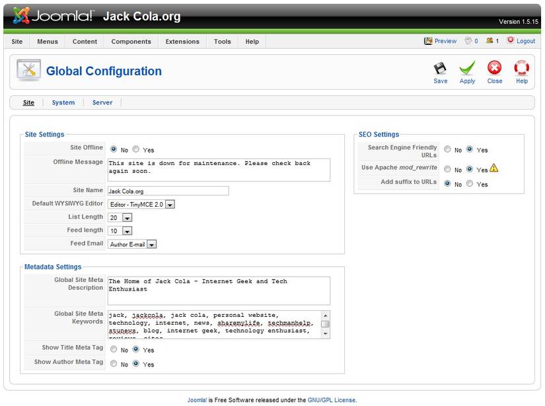
Task: Click the 'Metadata Settings' section heading
Action: 53,267
